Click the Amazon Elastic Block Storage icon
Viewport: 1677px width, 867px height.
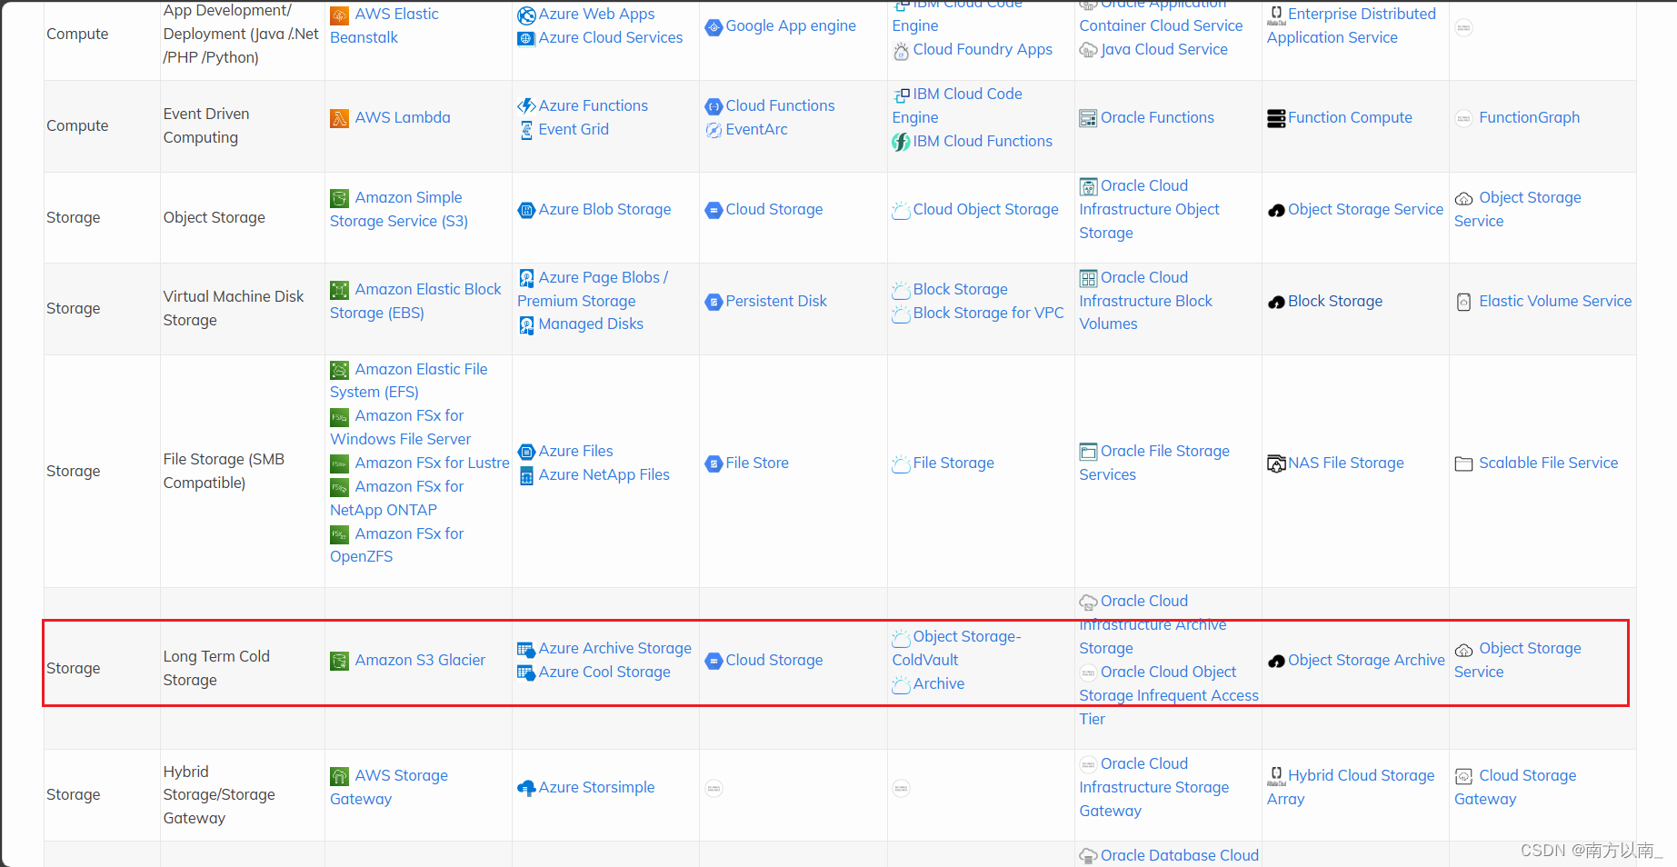point(339,290)
